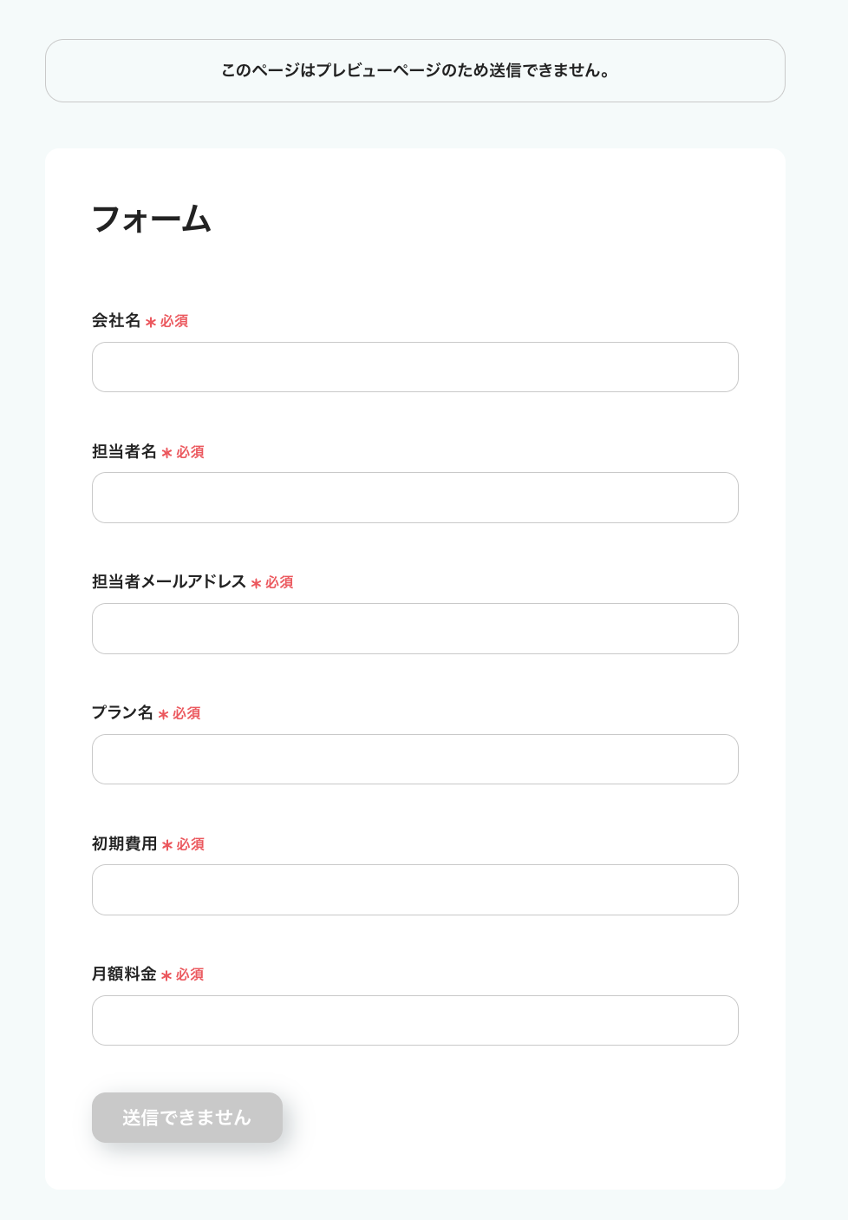
Task: Click into the プラン名 field
Action: 414,759
